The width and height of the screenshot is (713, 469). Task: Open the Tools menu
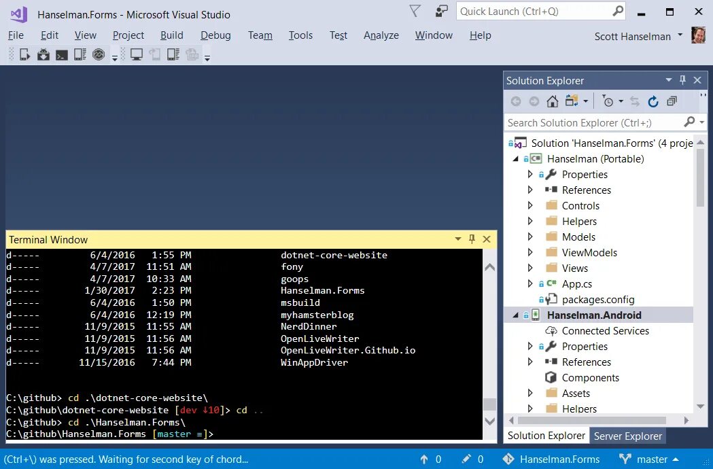(x=300, y=35)
